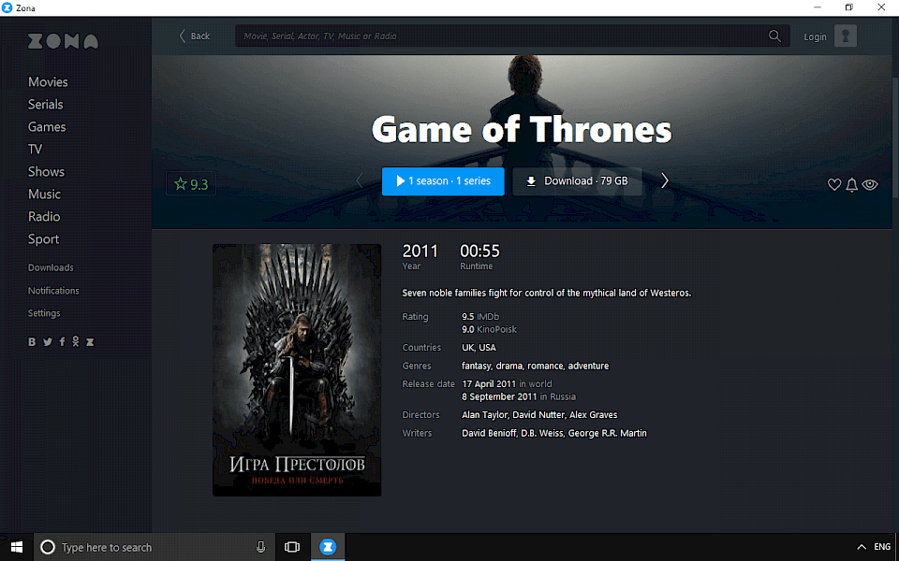Viewport: 899px width, 561px height.
Task: Click the USA country link
Action: (x=487, y=348)
